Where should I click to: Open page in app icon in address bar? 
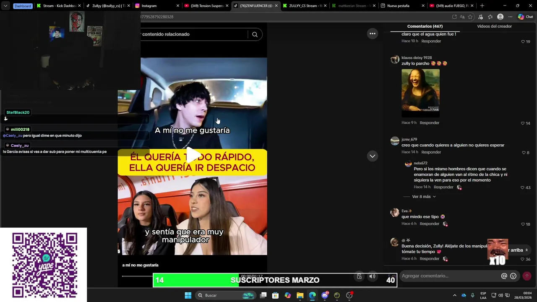pyautogui.click(x=454, y=17)
